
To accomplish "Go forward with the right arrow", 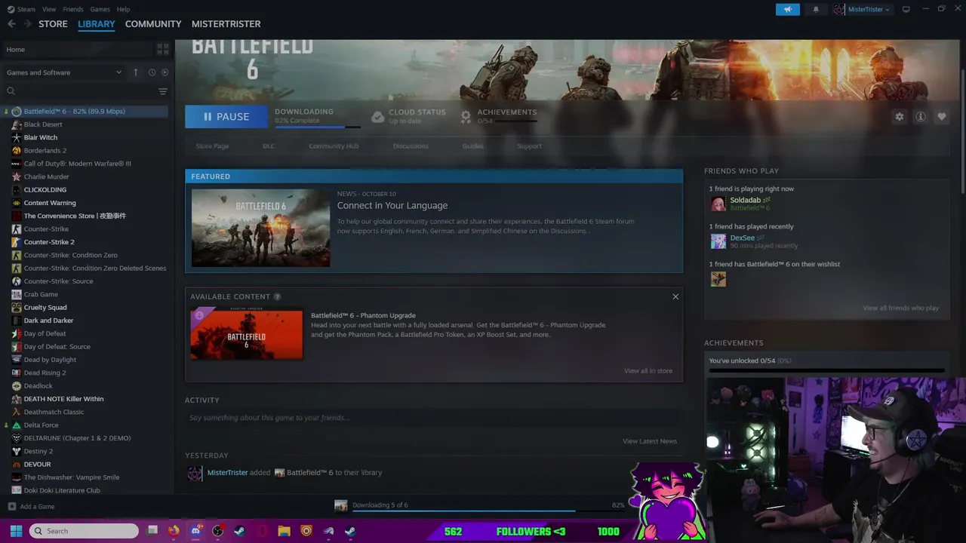I will tap(29, 24).
